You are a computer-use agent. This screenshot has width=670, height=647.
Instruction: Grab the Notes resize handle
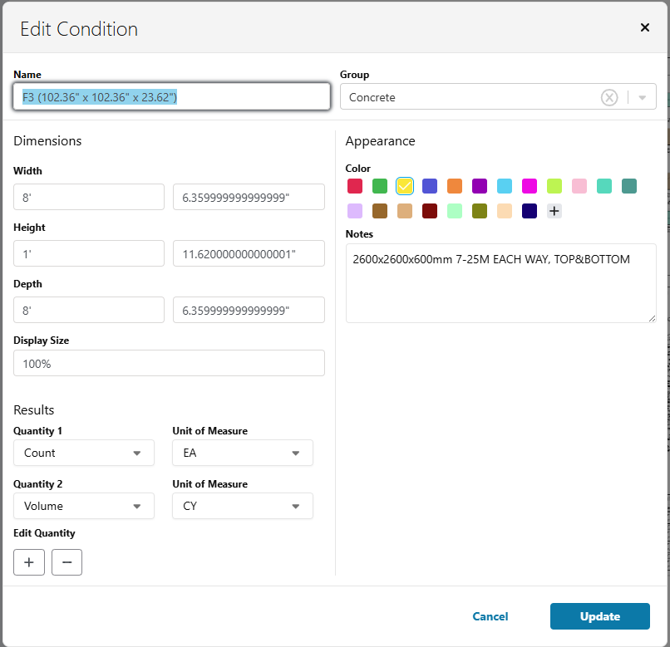(652, 318)
